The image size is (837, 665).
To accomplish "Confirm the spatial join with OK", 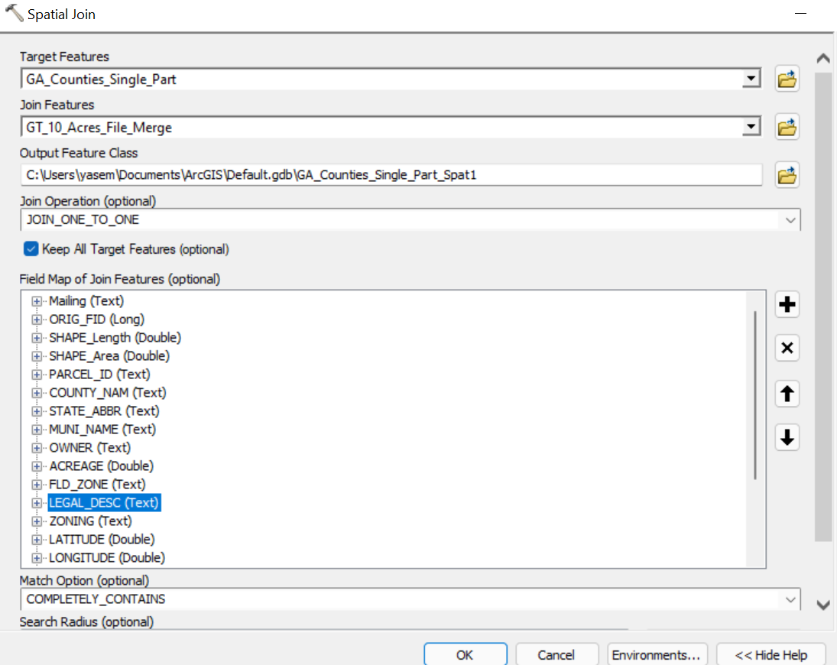I will [x=465, y=654].
